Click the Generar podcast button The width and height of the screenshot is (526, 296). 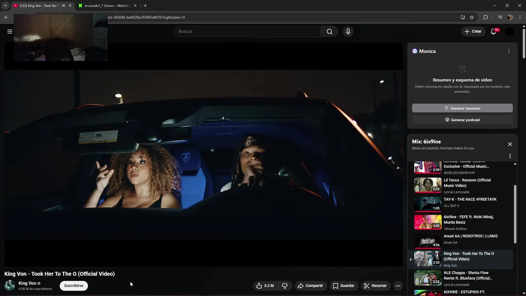point(462,120)
